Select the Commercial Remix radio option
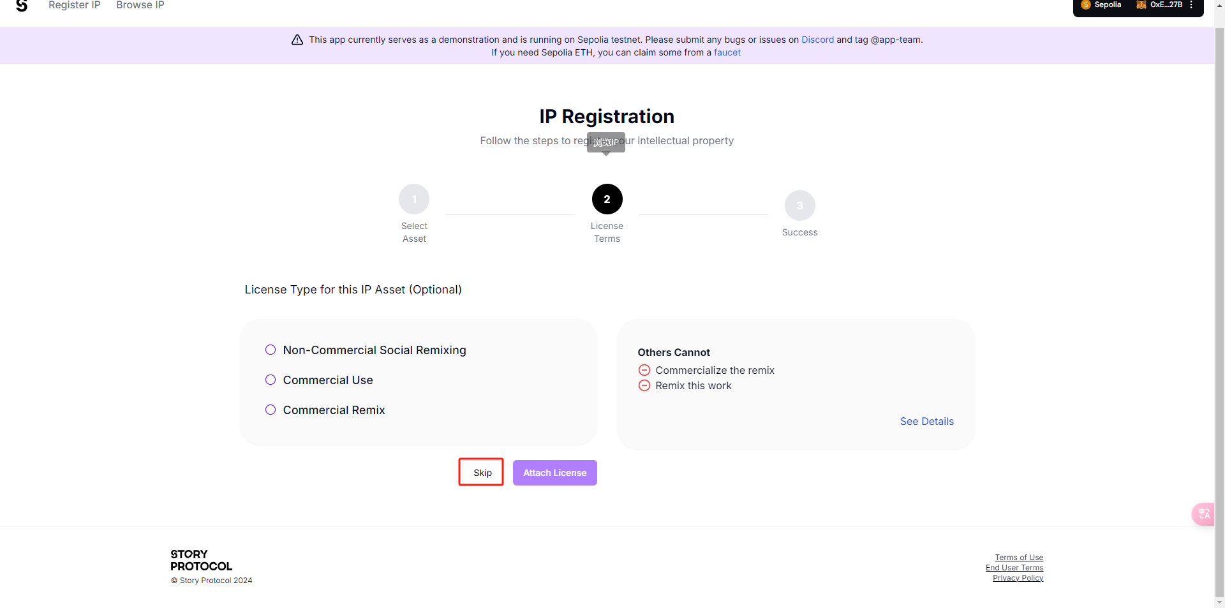Image resolution: width=1225 pixels, height=608 pixels. click(271, 410)
